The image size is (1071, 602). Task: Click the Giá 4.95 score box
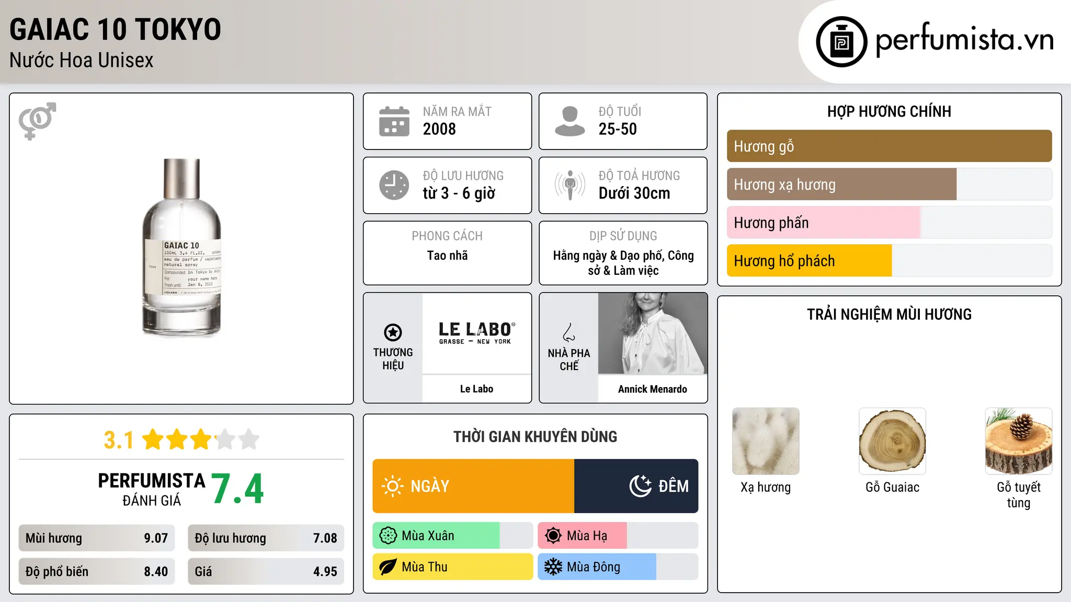266,571
